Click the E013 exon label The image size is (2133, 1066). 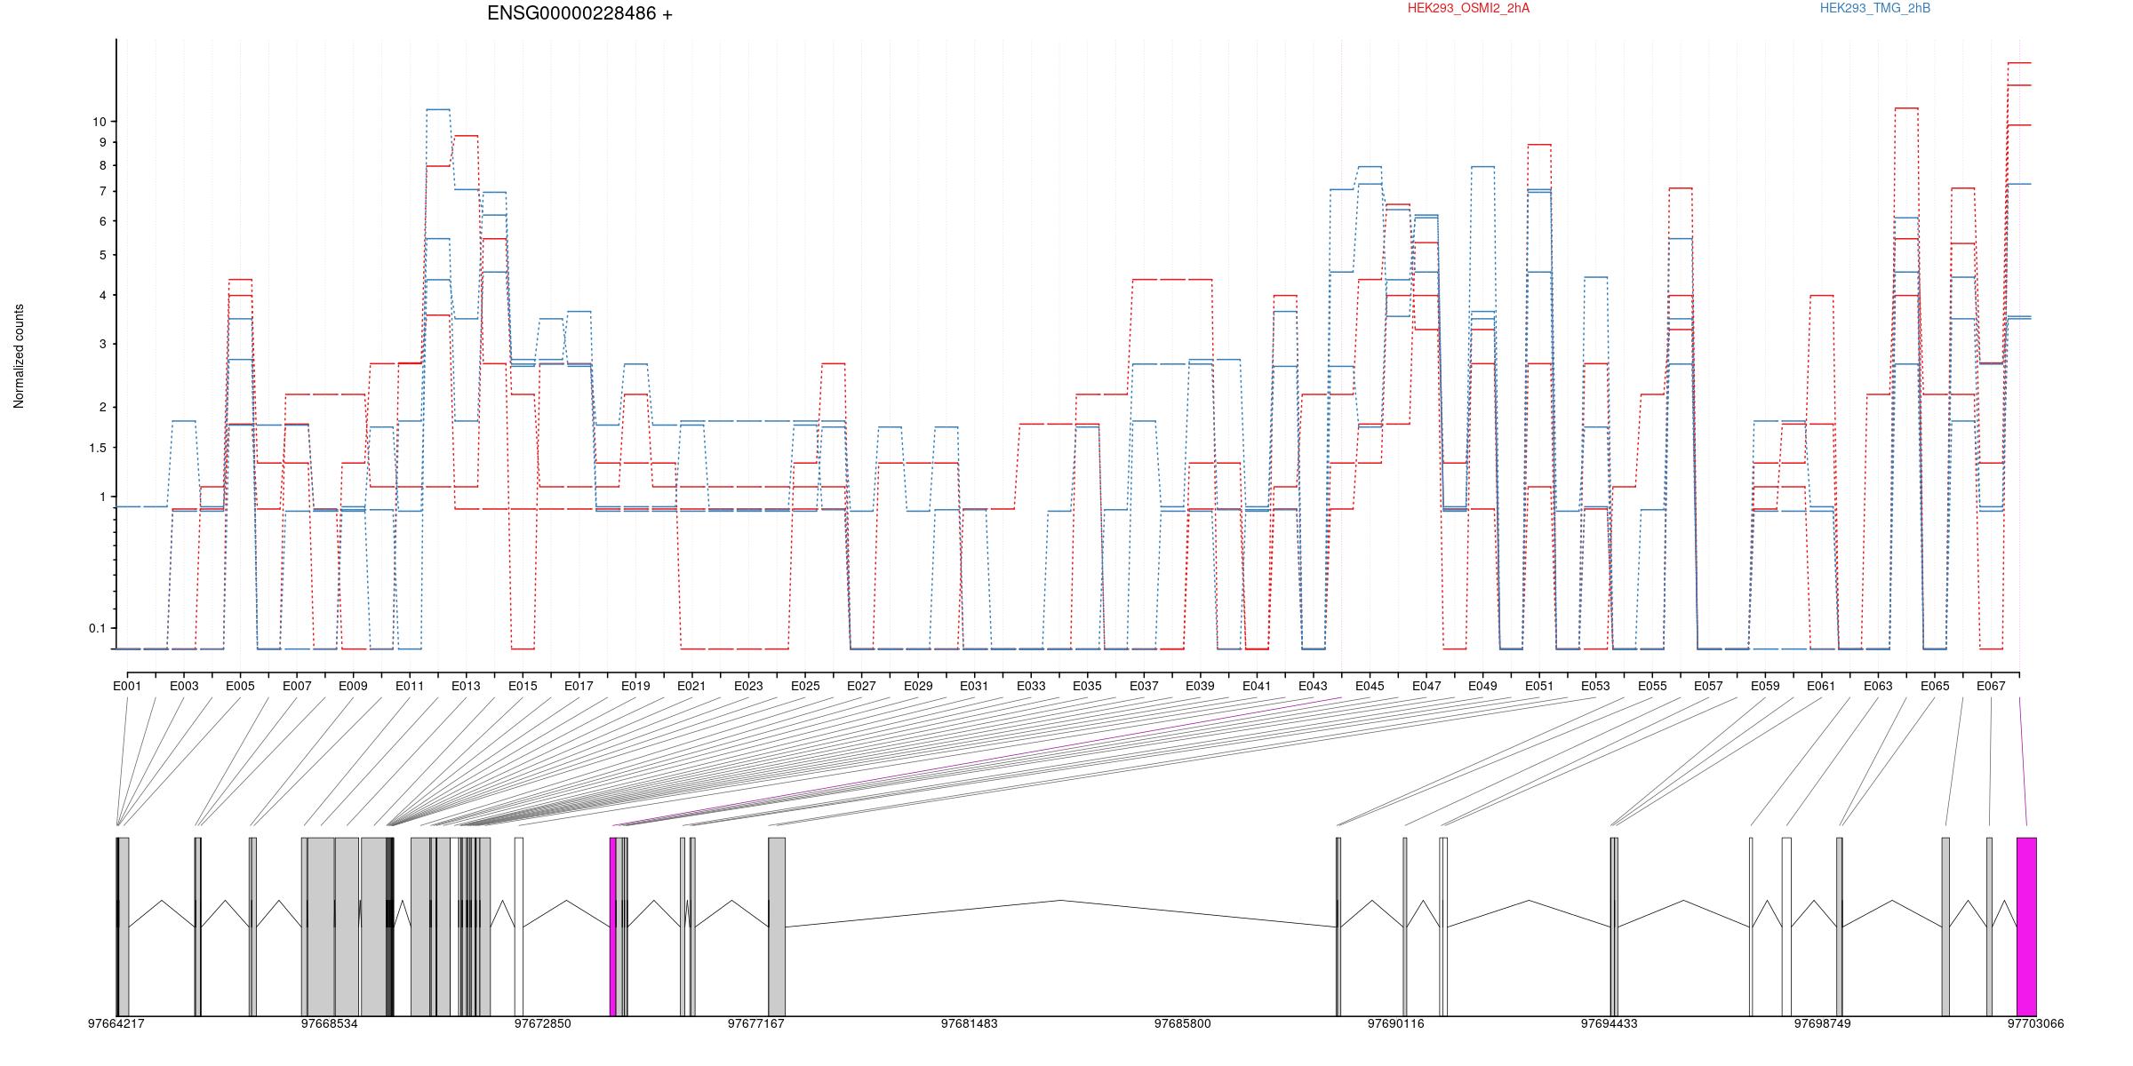click(466, 687)
